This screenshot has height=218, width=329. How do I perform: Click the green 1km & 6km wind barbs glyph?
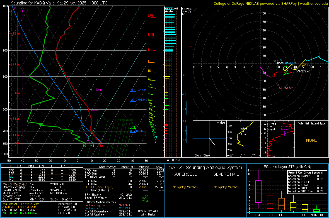(x=145, y=198)
